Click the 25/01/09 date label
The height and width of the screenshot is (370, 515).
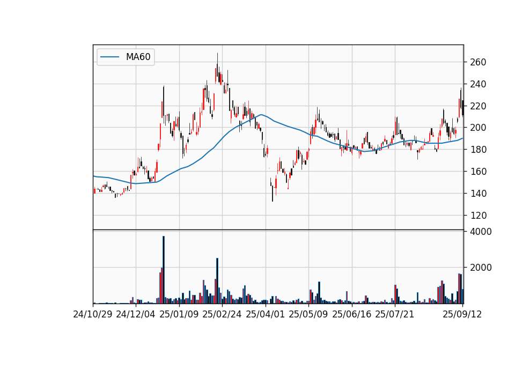[179, 314]
